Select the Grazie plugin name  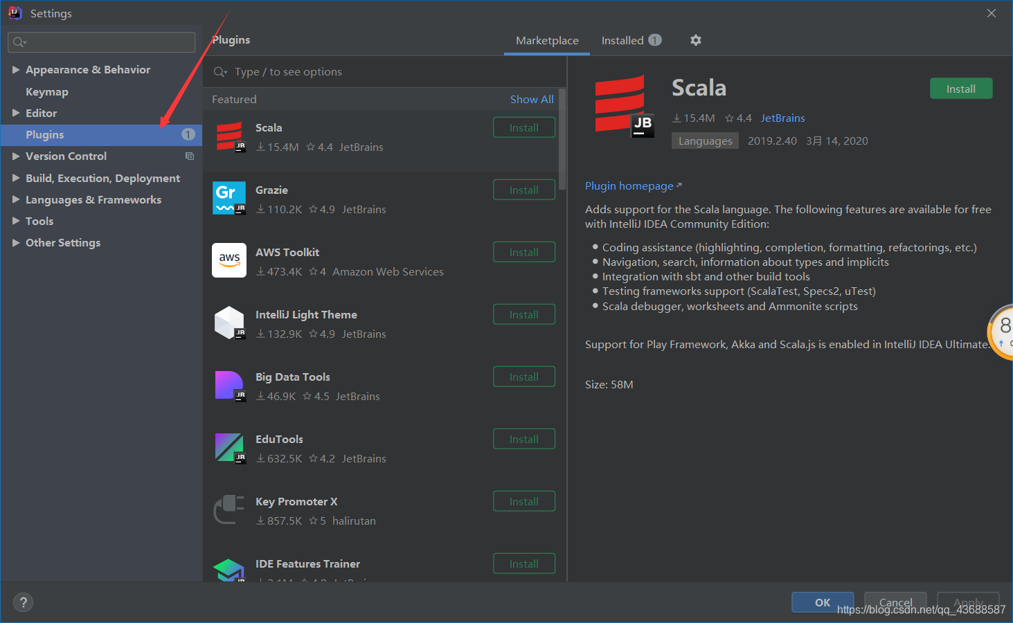[x=271, y=190]
